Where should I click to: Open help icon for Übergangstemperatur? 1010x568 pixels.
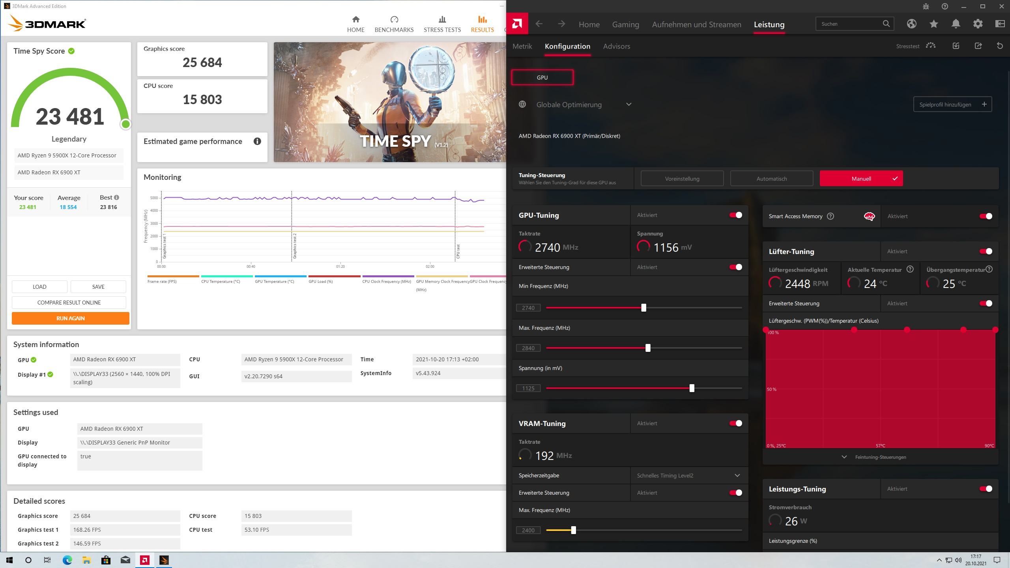point(989,269)
